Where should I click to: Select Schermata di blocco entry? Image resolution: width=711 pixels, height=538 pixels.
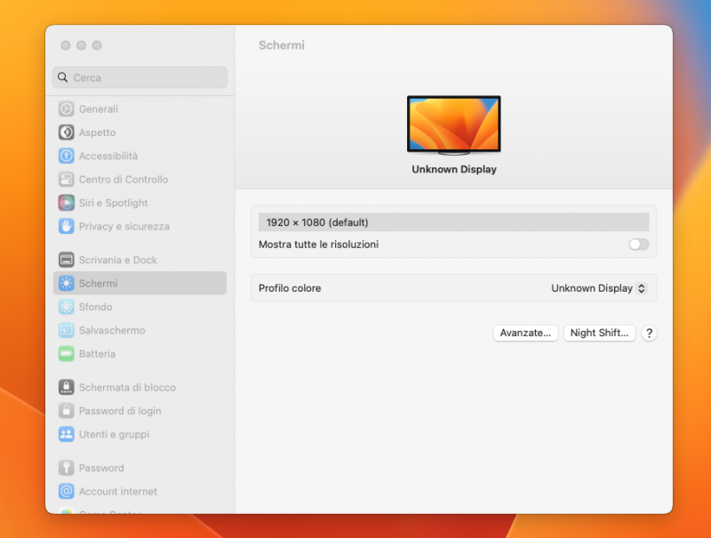[x=140, y=388]
